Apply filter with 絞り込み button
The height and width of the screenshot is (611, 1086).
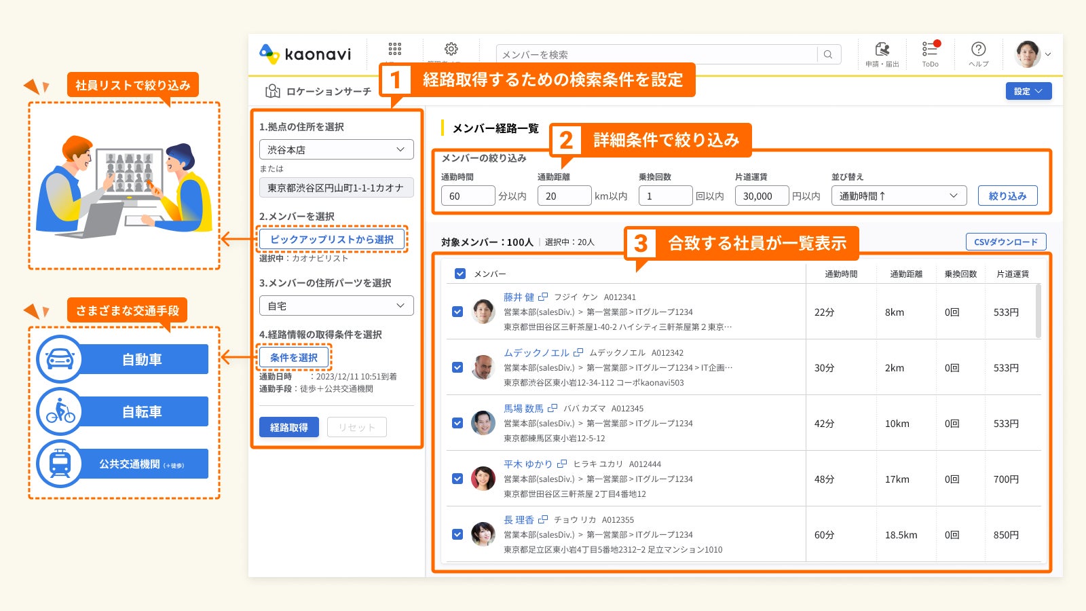(1008, 196)
